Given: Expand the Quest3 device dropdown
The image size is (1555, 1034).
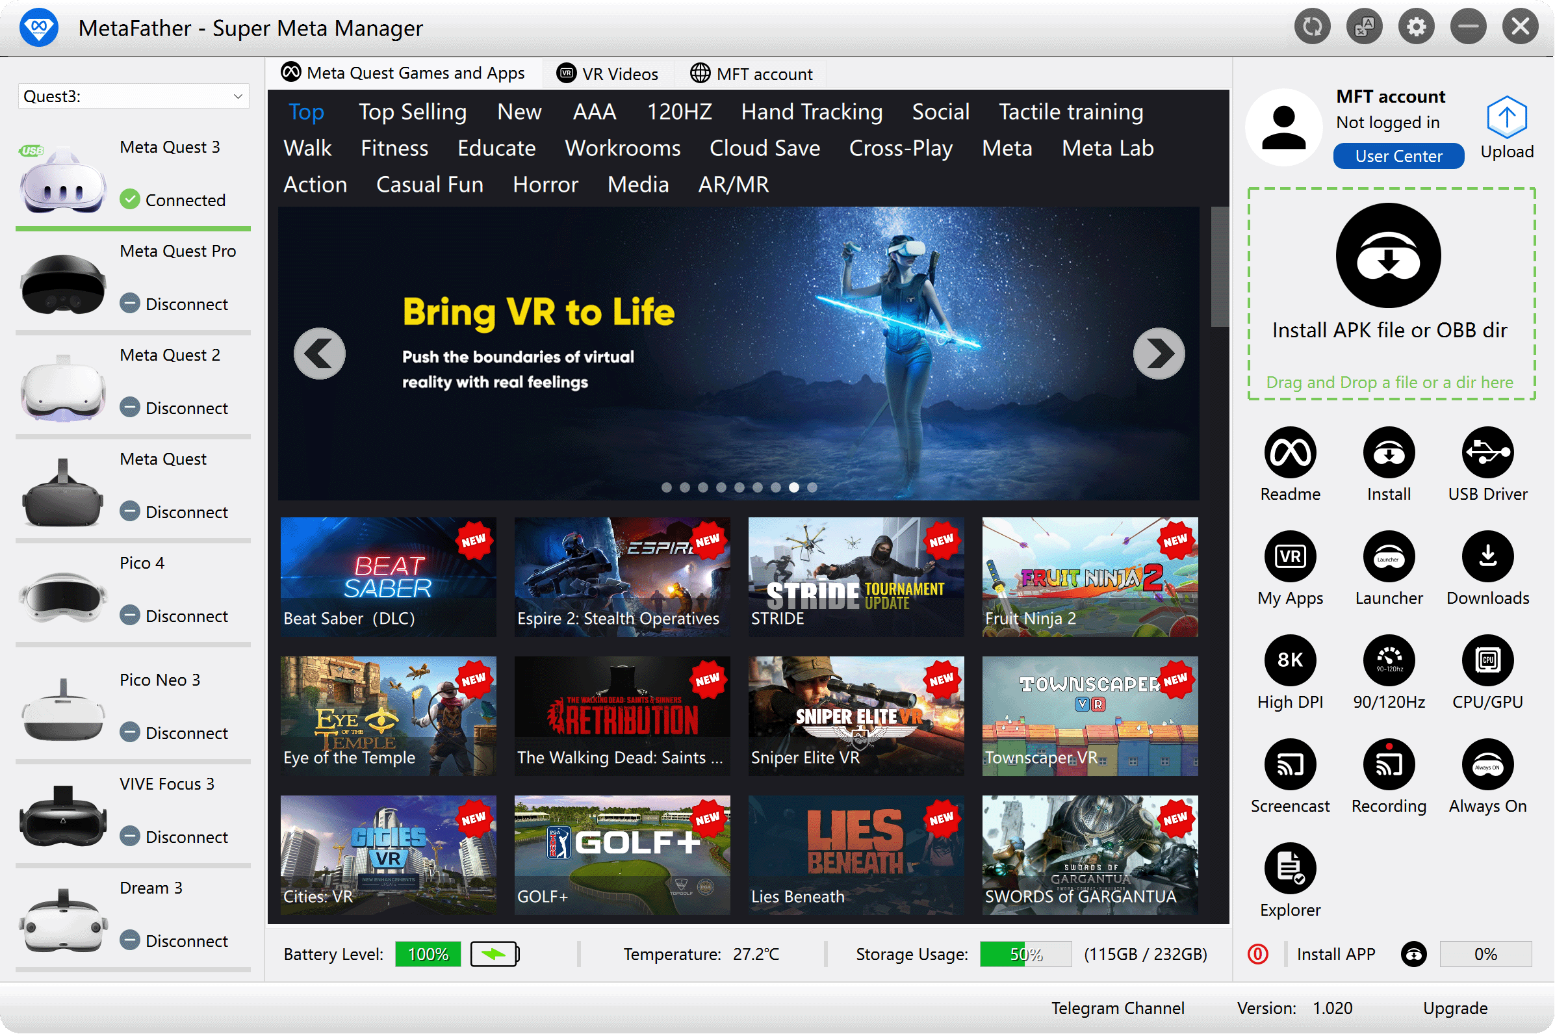Looking at the screenshot, I should 237,97.
